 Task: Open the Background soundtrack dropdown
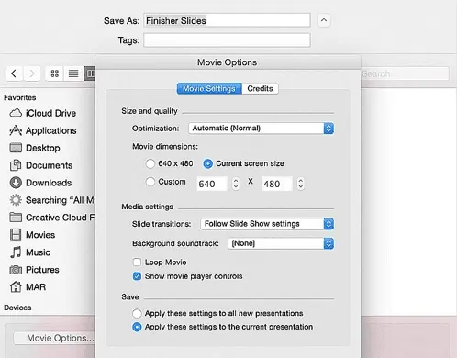point(281,243)
